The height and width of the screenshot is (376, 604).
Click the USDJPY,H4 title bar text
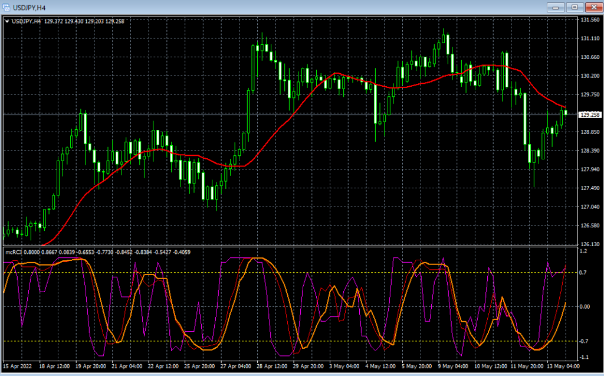point(29,7)
